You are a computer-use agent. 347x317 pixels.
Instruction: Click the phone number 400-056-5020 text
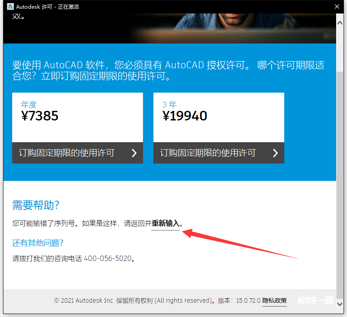point(108,258)
